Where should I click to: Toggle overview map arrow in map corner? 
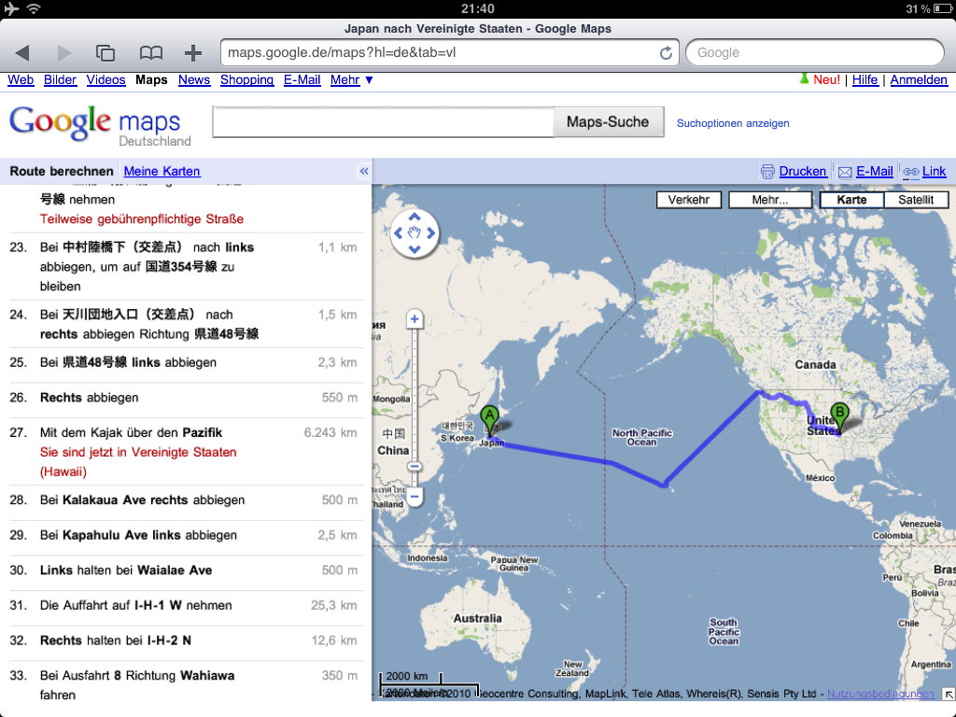click(x=949, y=694)
